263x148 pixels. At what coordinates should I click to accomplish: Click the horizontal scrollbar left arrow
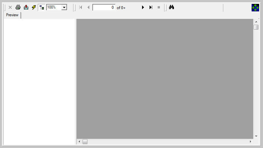[79, 141]
